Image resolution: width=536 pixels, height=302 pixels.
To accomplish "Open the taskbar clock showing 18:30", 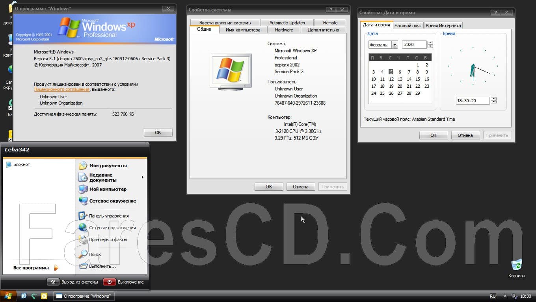I will coord(526,296).
